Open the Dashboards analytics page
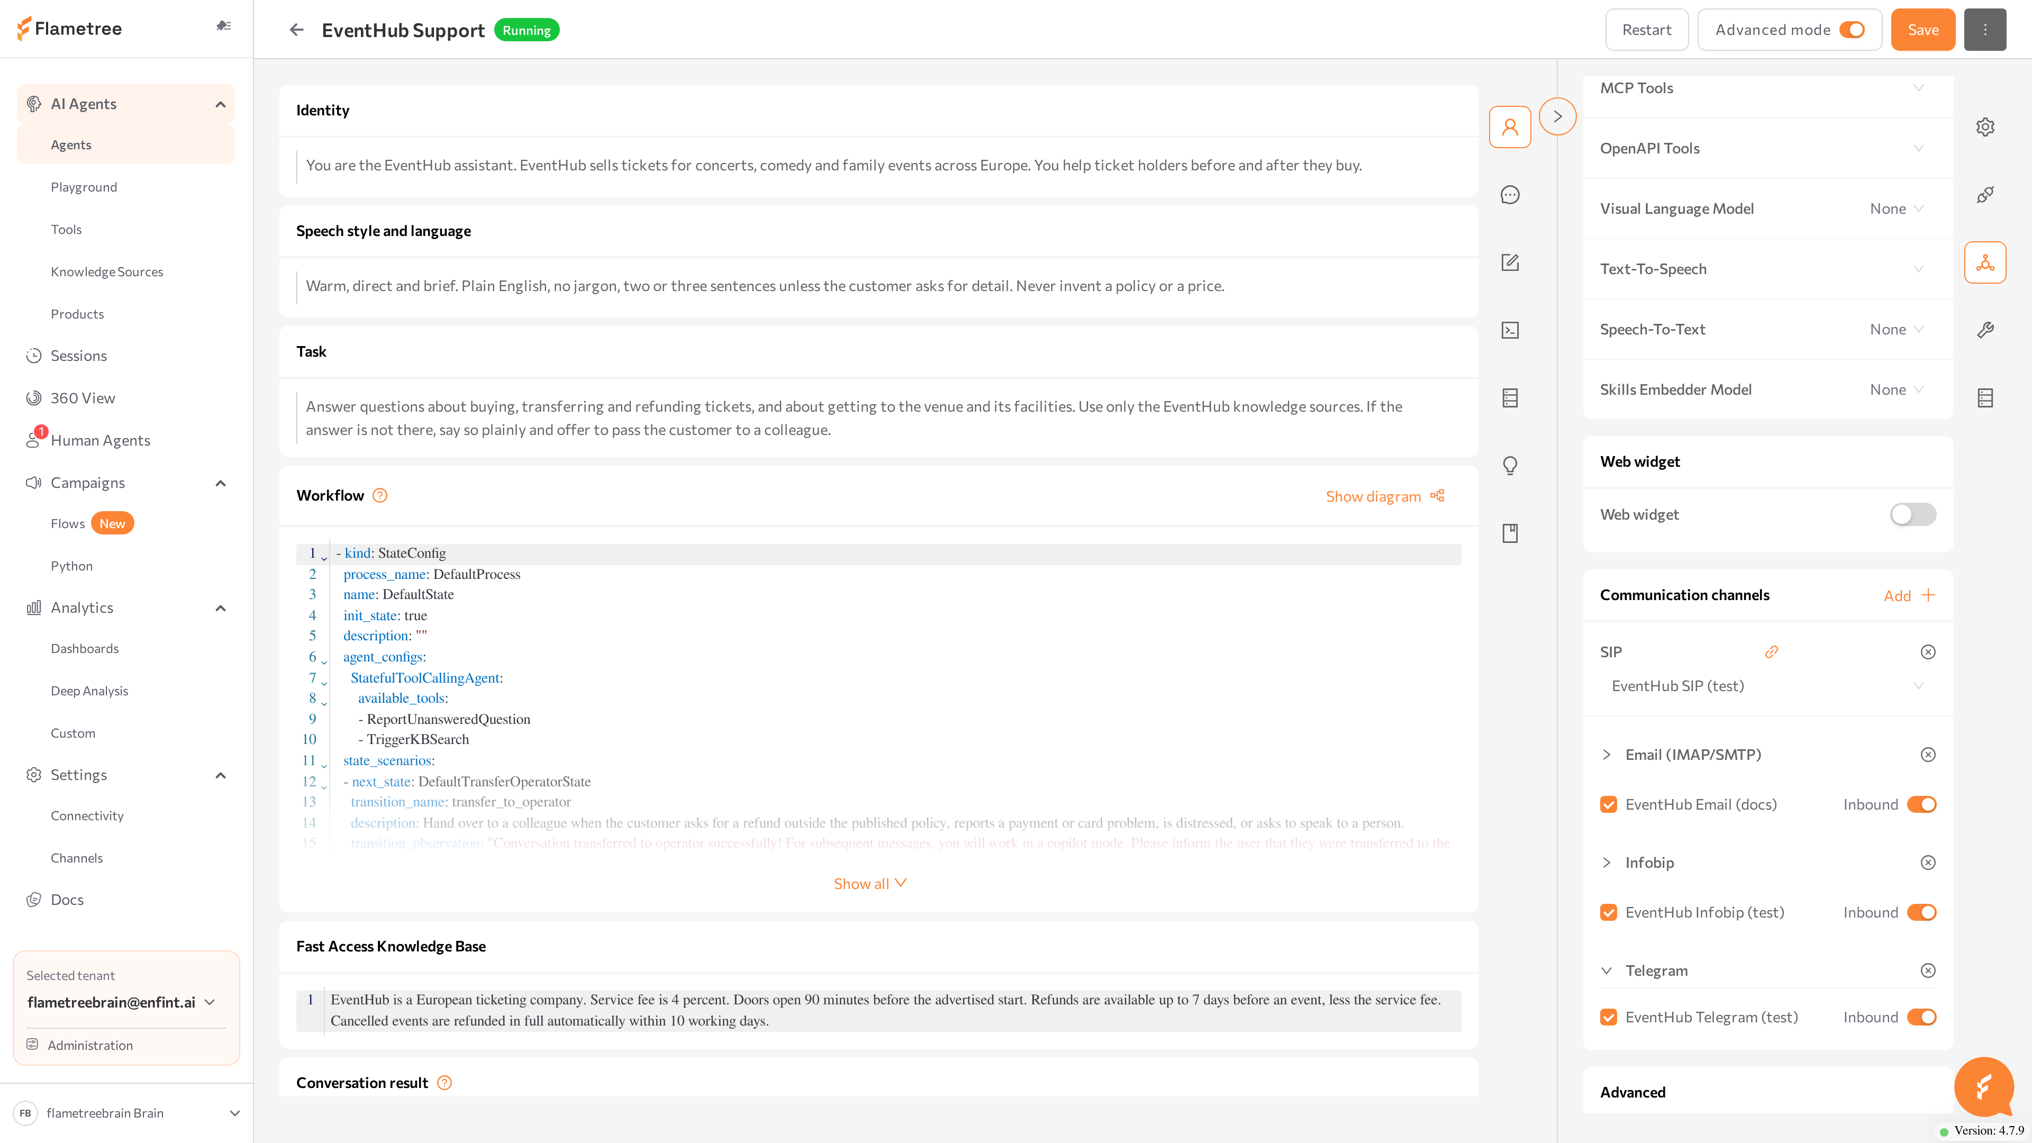This screenshot has width=2032, height=1143. coord(85,648)
